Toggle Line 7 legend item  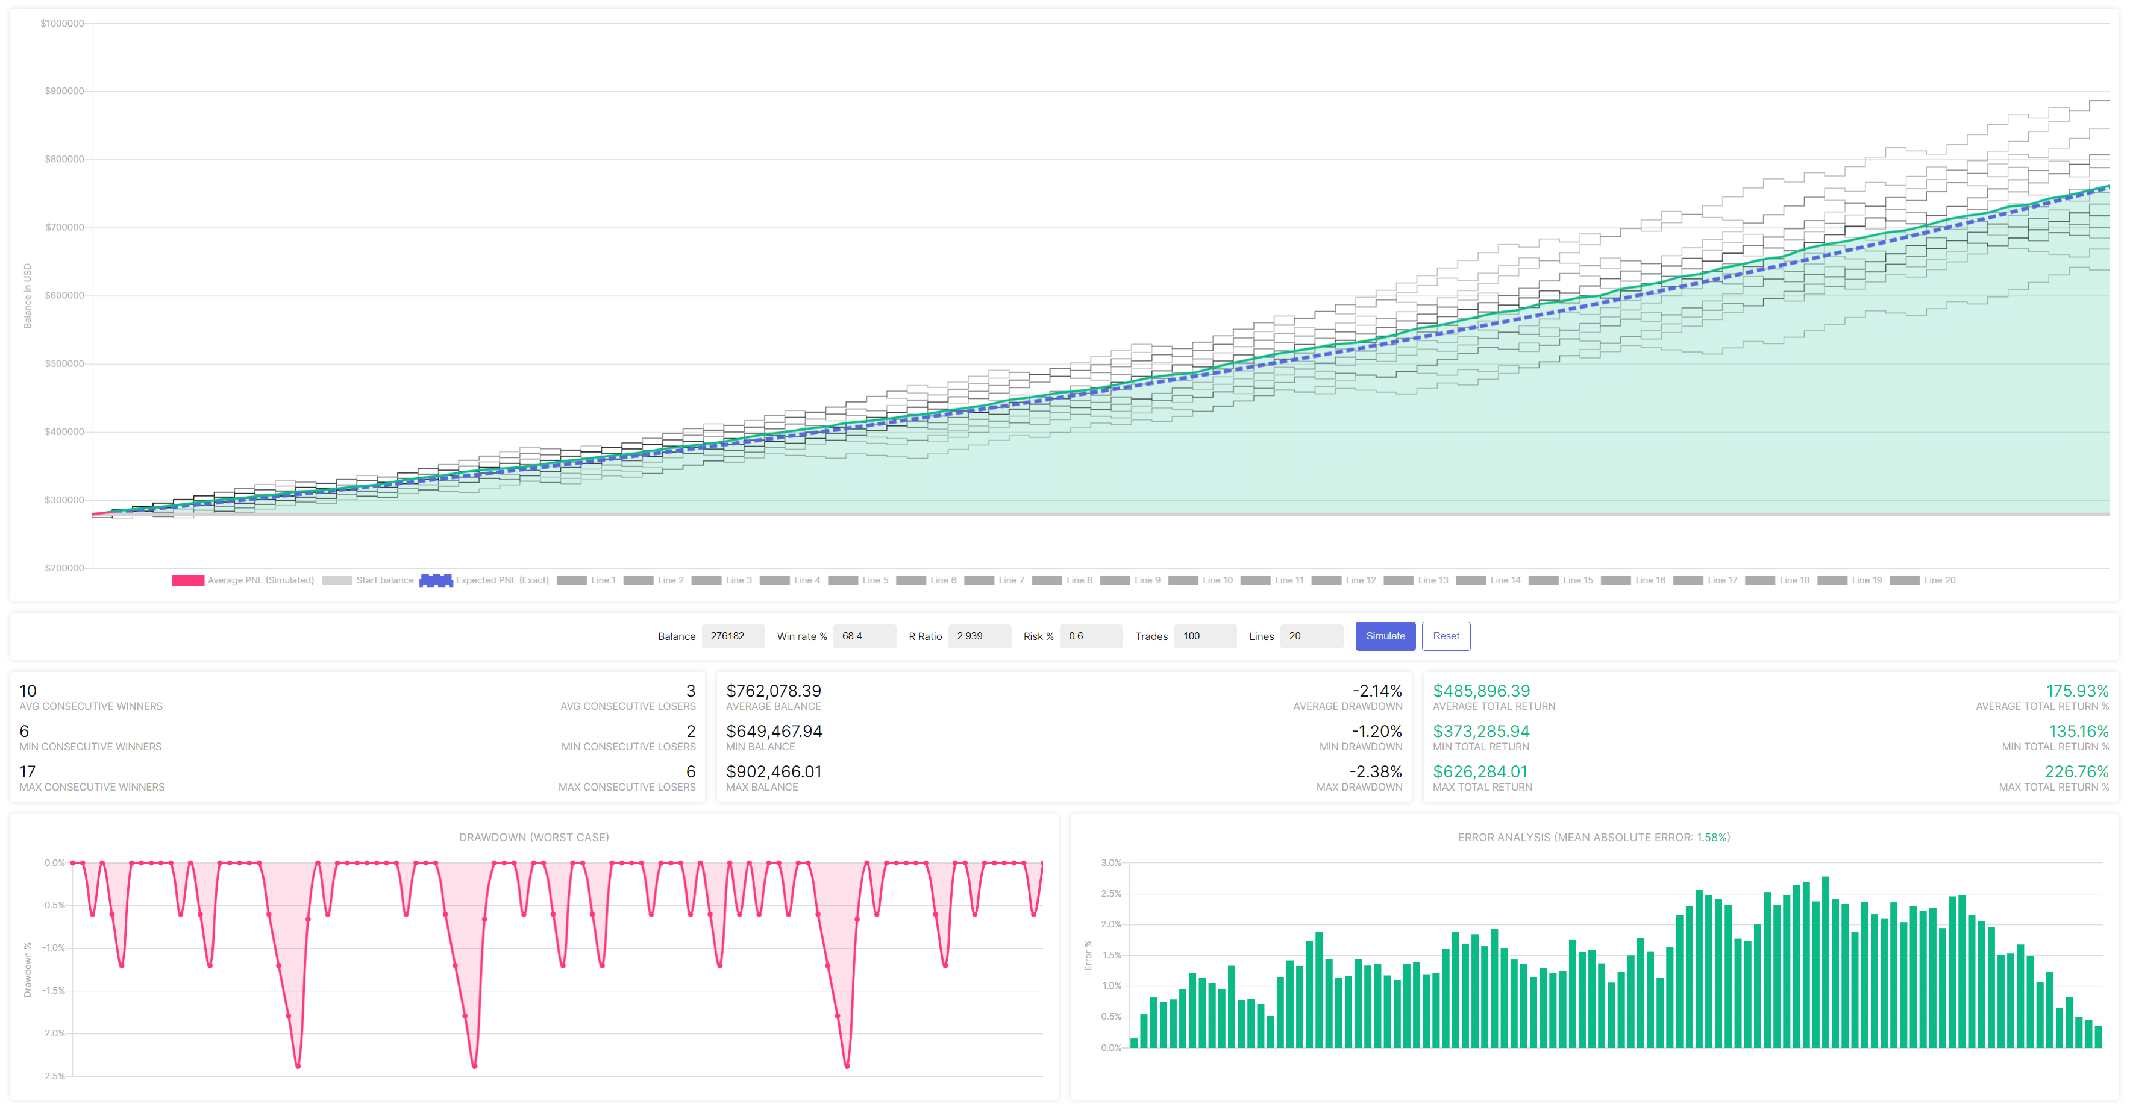point(994,580)
